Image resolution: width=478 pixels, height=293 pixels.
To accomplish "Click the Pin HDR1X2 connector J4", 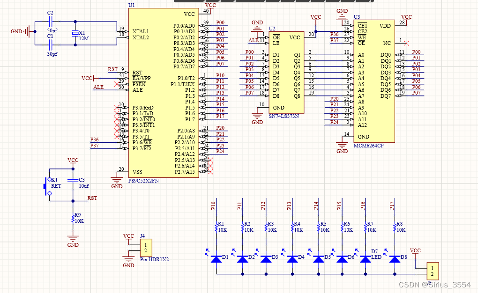I will coord(146,248).
